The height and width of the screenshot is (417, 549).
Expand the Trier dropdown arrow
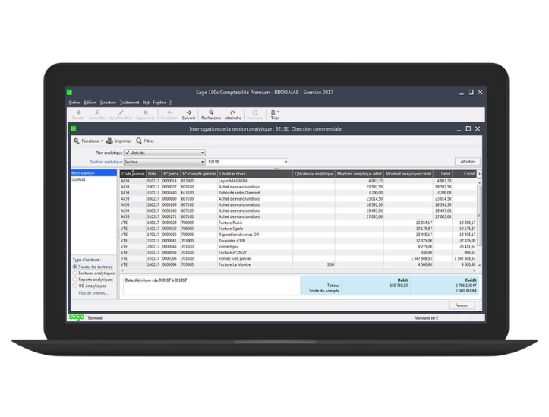tap(279, 112)
